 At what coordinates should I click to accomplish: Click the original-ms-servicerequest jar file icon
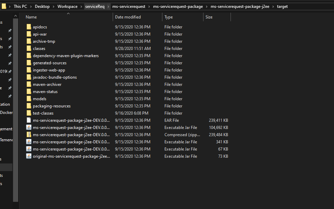click(29, 156)
